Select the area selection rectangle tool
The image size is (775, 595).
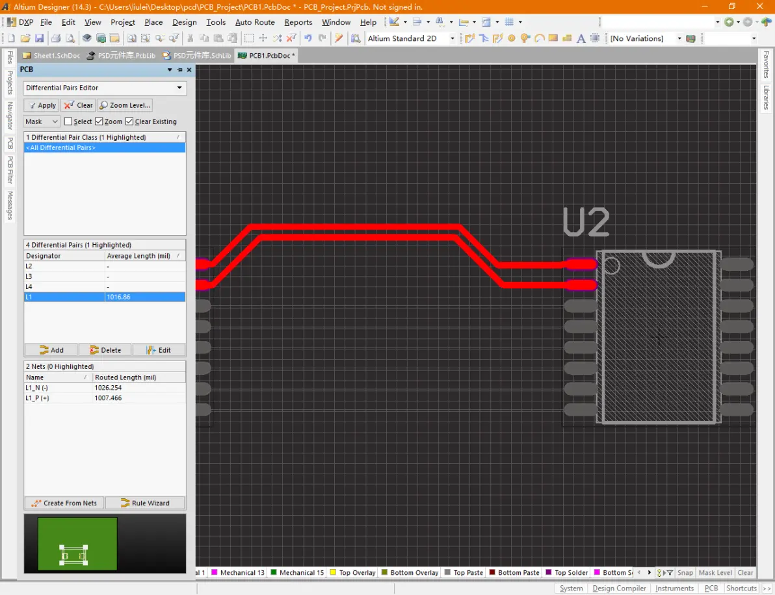pos(249,38)
